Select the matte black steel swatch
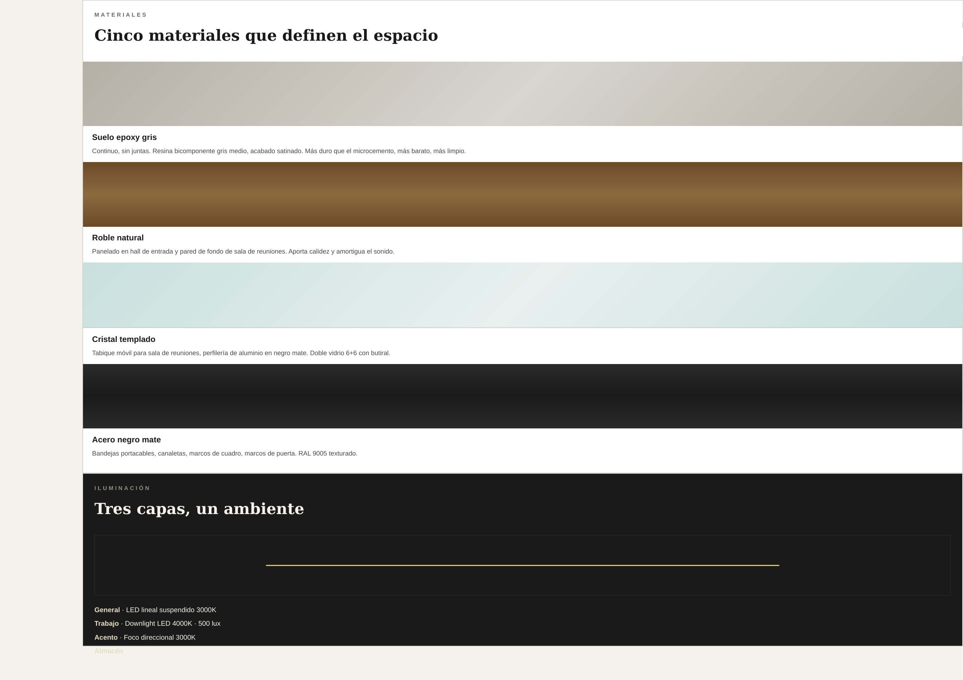The image size is (963, 680). 522,396
